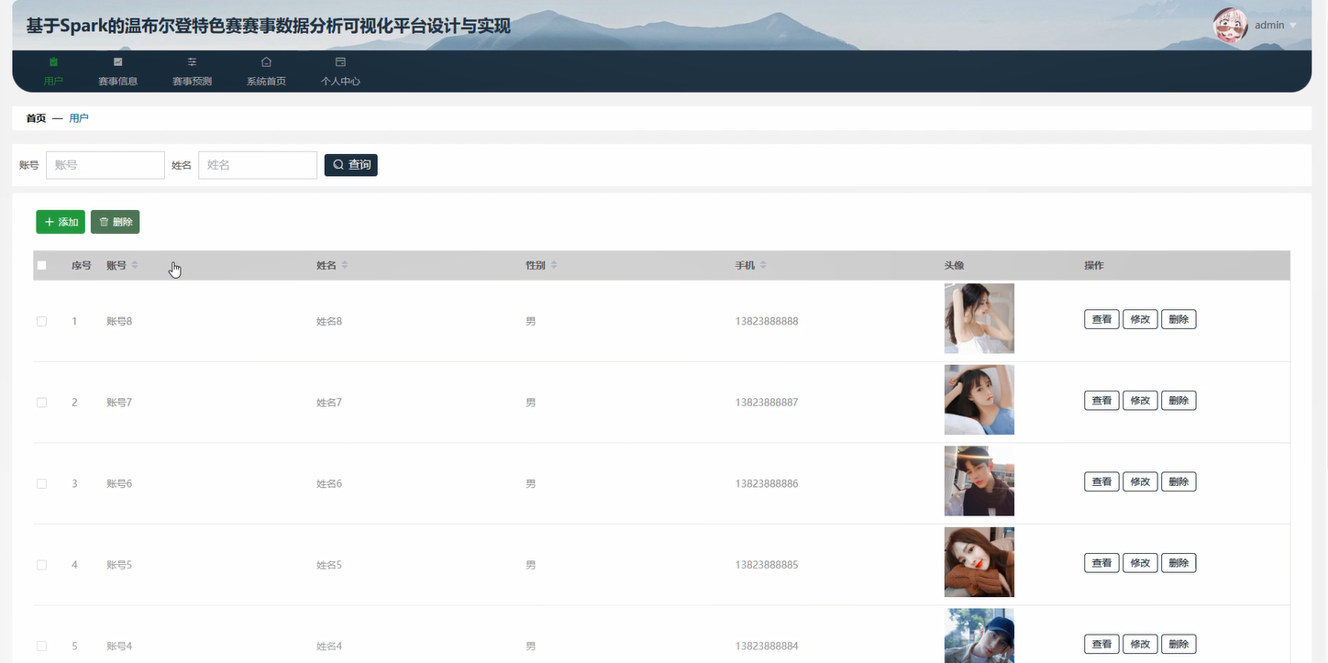The image size is (1328, 663).
Task: Click phone number 13823888887
Action: pyautogui.click(x=767, y=403)
